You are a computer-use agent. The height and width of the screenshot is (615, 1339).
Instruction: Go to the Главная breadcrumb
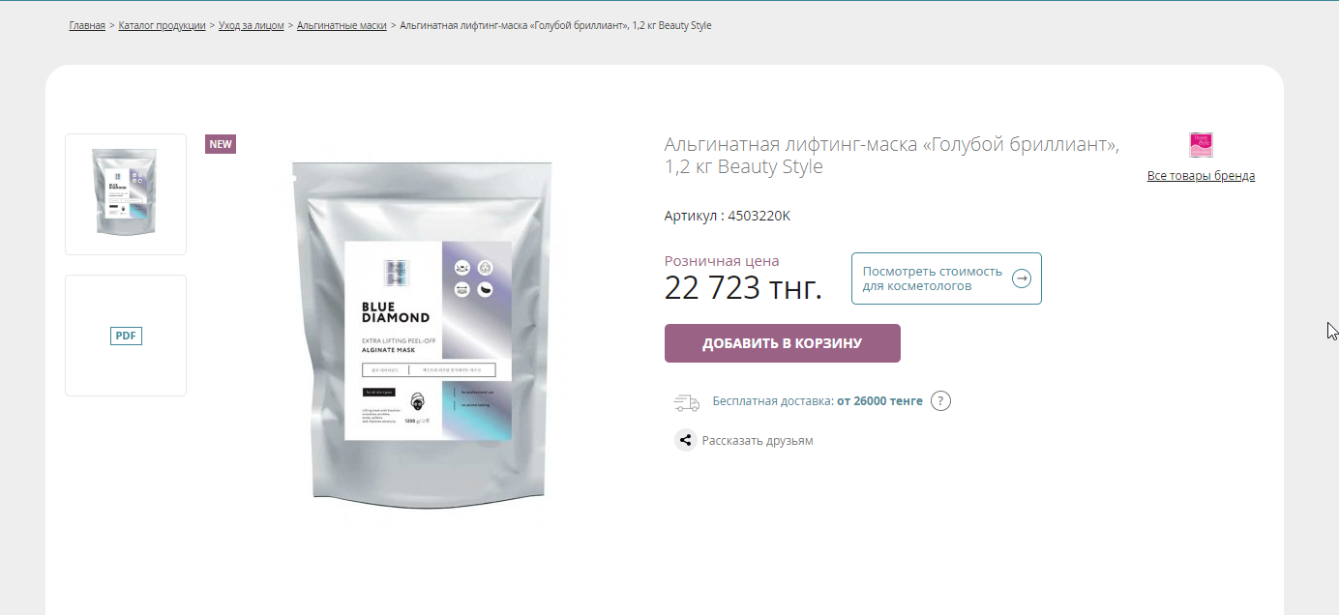click(x=87, y=25)
